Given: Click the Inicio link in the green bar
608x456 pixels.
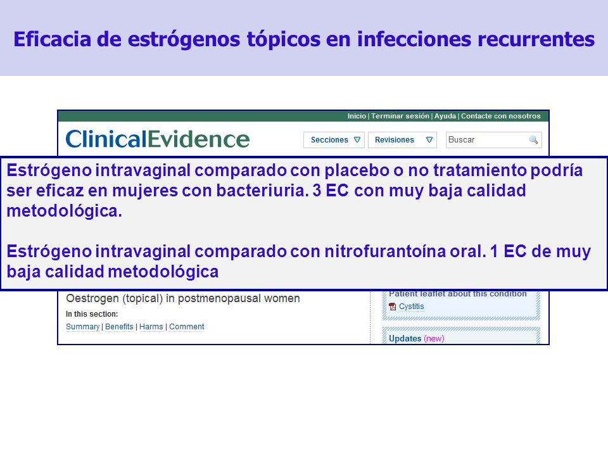Looking at the screenshot, I should click(357, 116).
